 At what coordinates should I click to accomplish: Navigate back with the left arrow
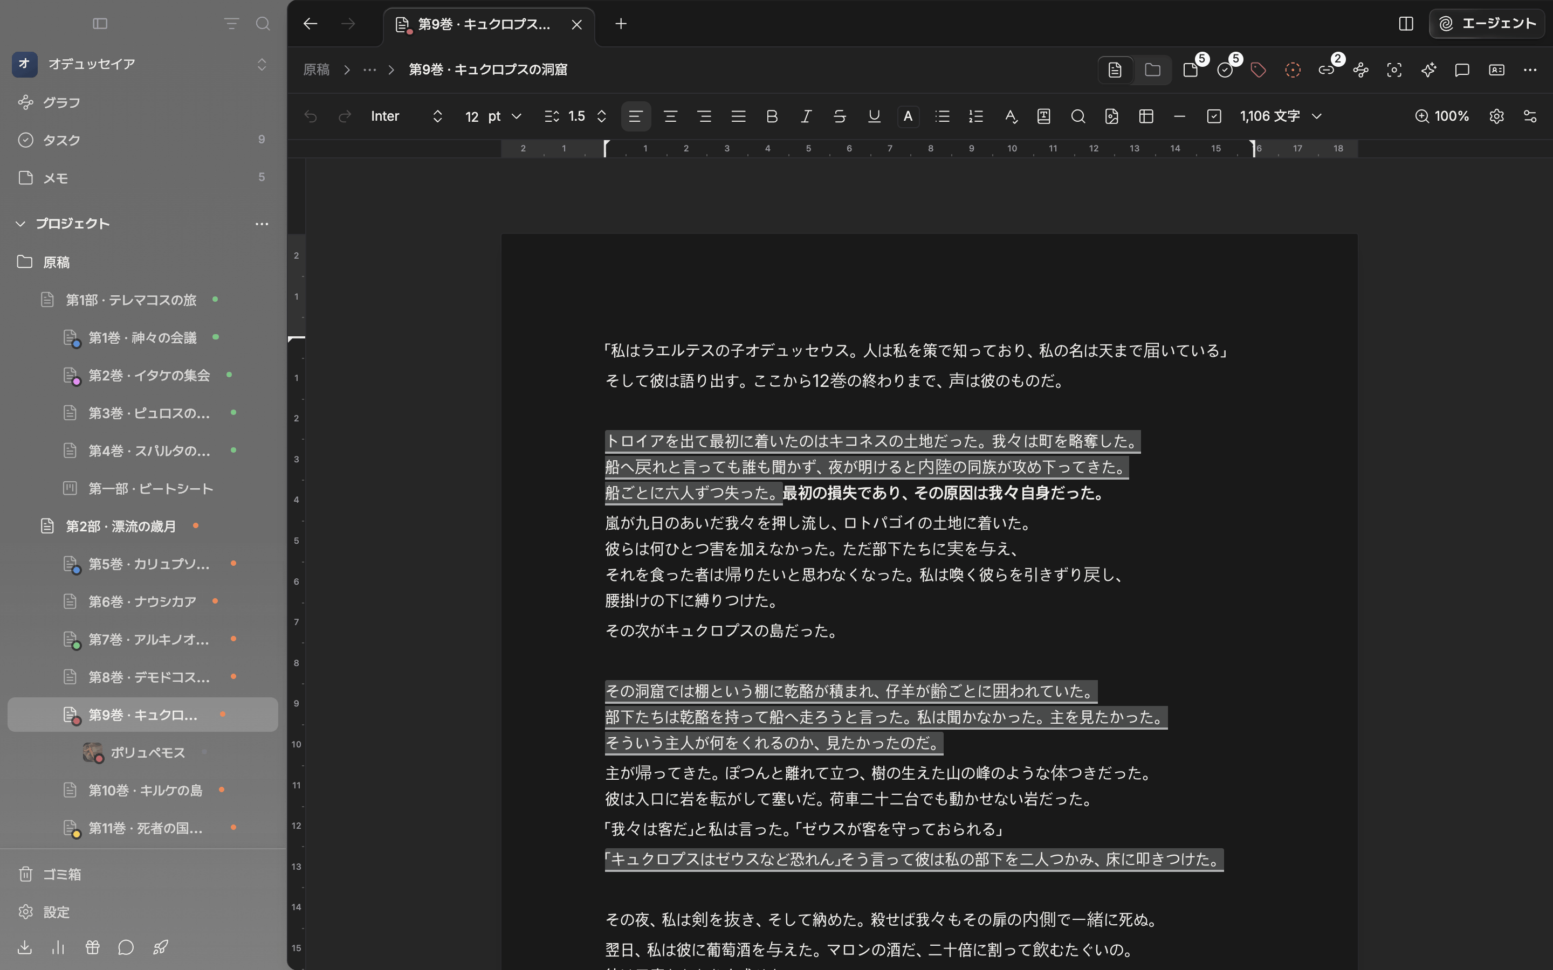[311, 24]
